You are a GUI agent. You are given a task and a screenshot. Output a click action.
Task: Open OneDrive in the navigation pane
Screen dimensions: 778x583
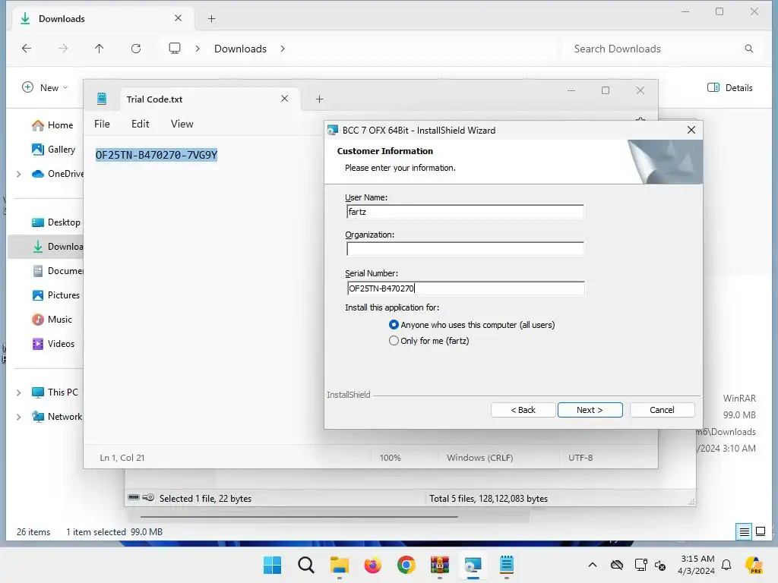click(x=57, y=174)
